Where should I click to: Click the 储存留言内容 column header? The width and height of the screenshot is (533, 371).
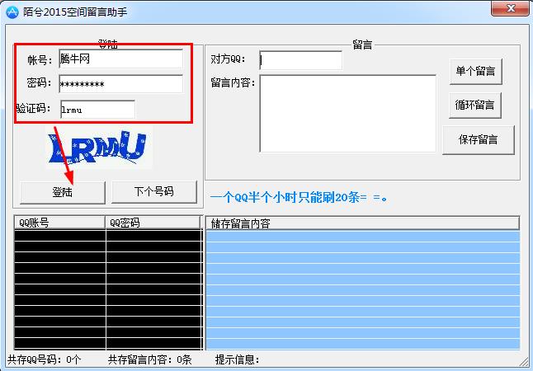(x=361, y=223)
